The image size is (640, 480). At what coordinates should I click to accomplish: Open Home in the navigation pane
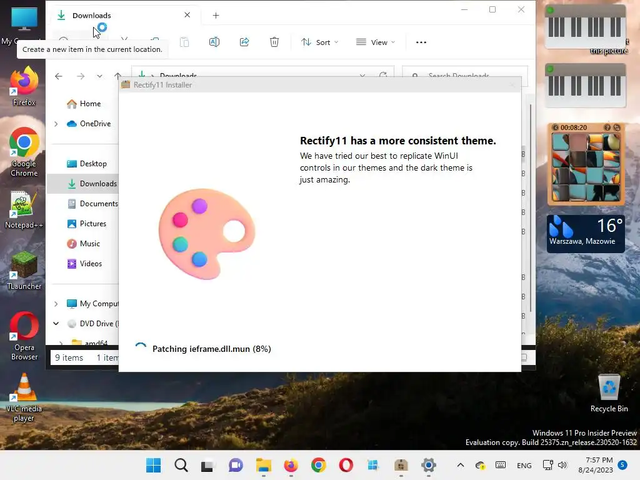(84, 104)
